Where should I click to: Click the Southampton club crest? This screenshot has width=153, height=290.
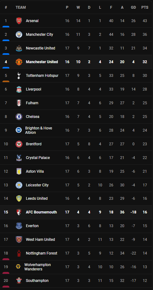pos(19,280)
